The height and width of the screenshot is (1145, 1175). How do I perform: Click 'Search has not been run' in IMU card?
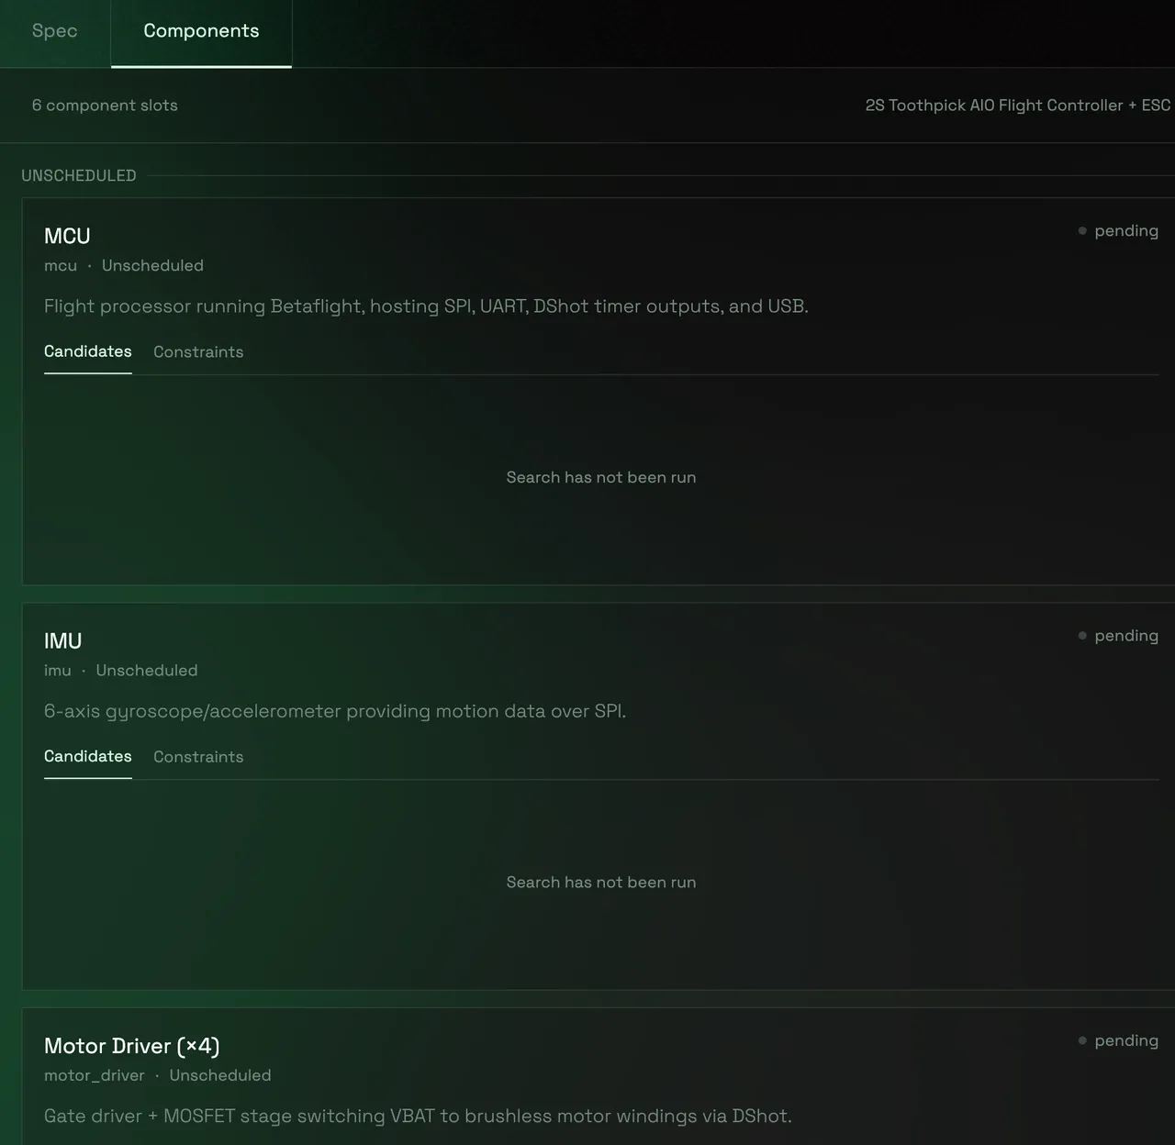point(601,882)
